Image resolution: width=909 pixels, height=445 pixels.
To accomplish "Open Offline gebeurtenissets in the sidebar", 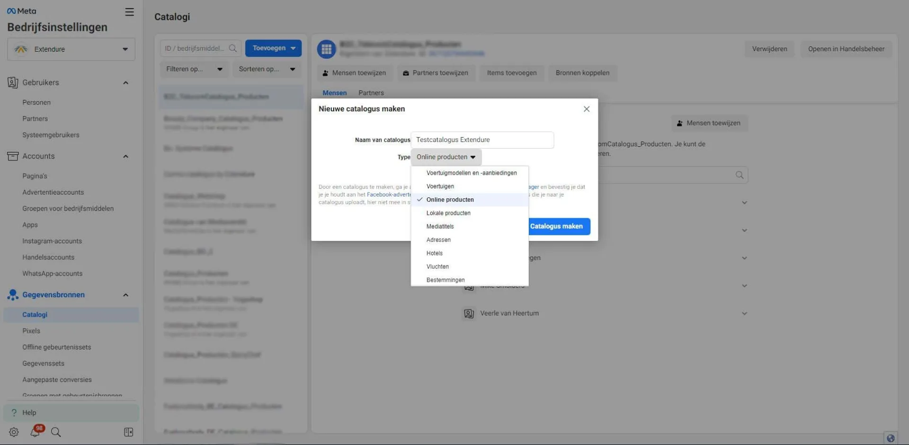I will (56, 347).
